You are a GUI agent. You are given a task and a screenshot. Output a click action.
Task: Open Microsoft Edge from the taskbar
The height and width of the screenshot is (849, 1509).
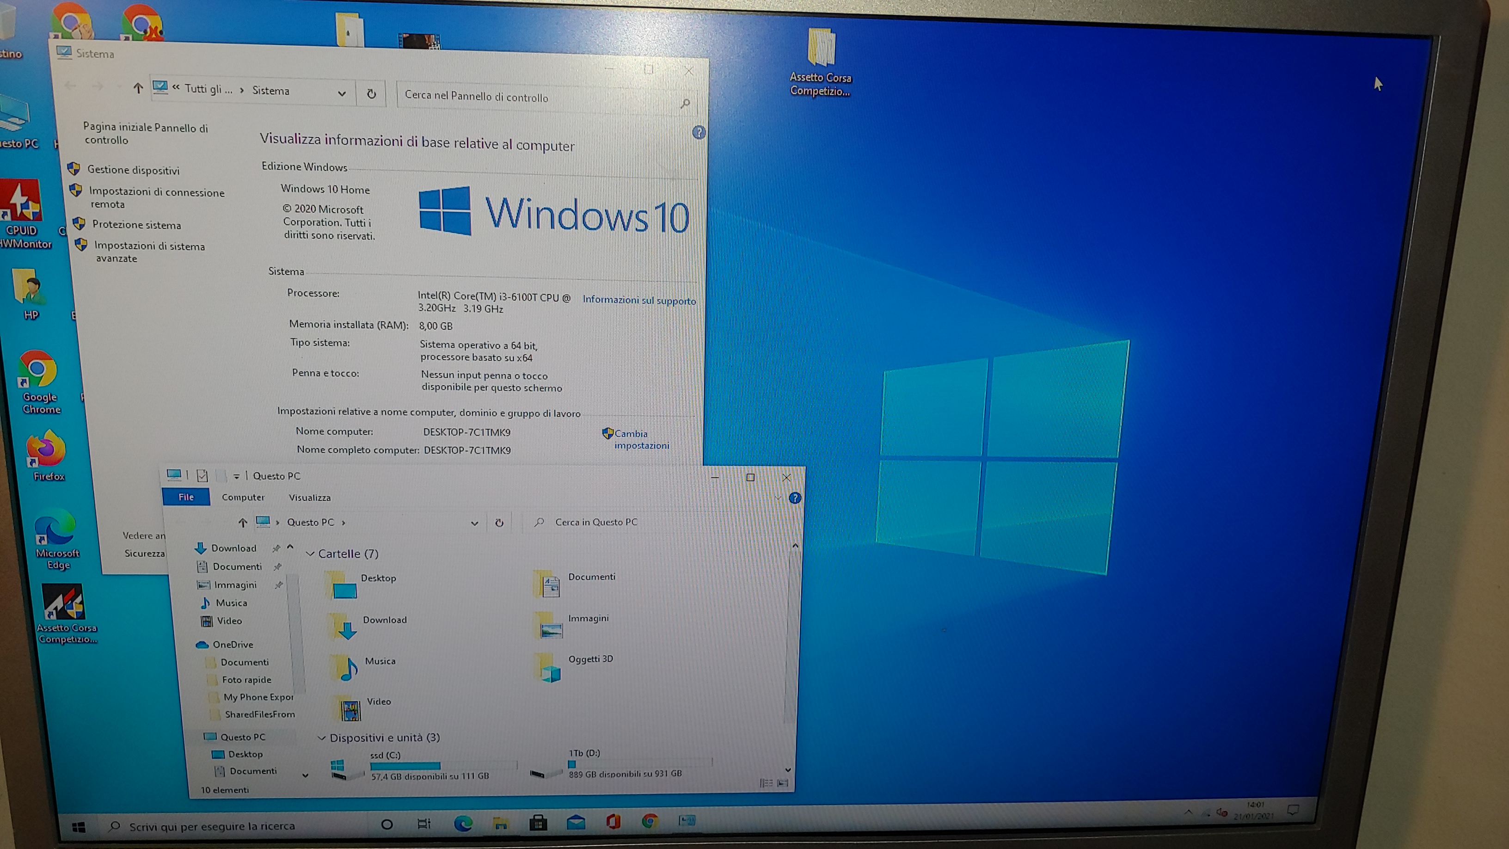[x=463, y=823]
